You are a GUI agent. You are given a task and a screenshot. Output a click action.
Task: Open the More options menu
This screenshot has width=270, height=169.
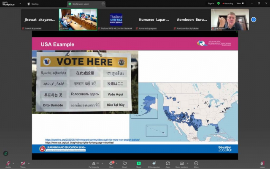[x=196, y=163]
